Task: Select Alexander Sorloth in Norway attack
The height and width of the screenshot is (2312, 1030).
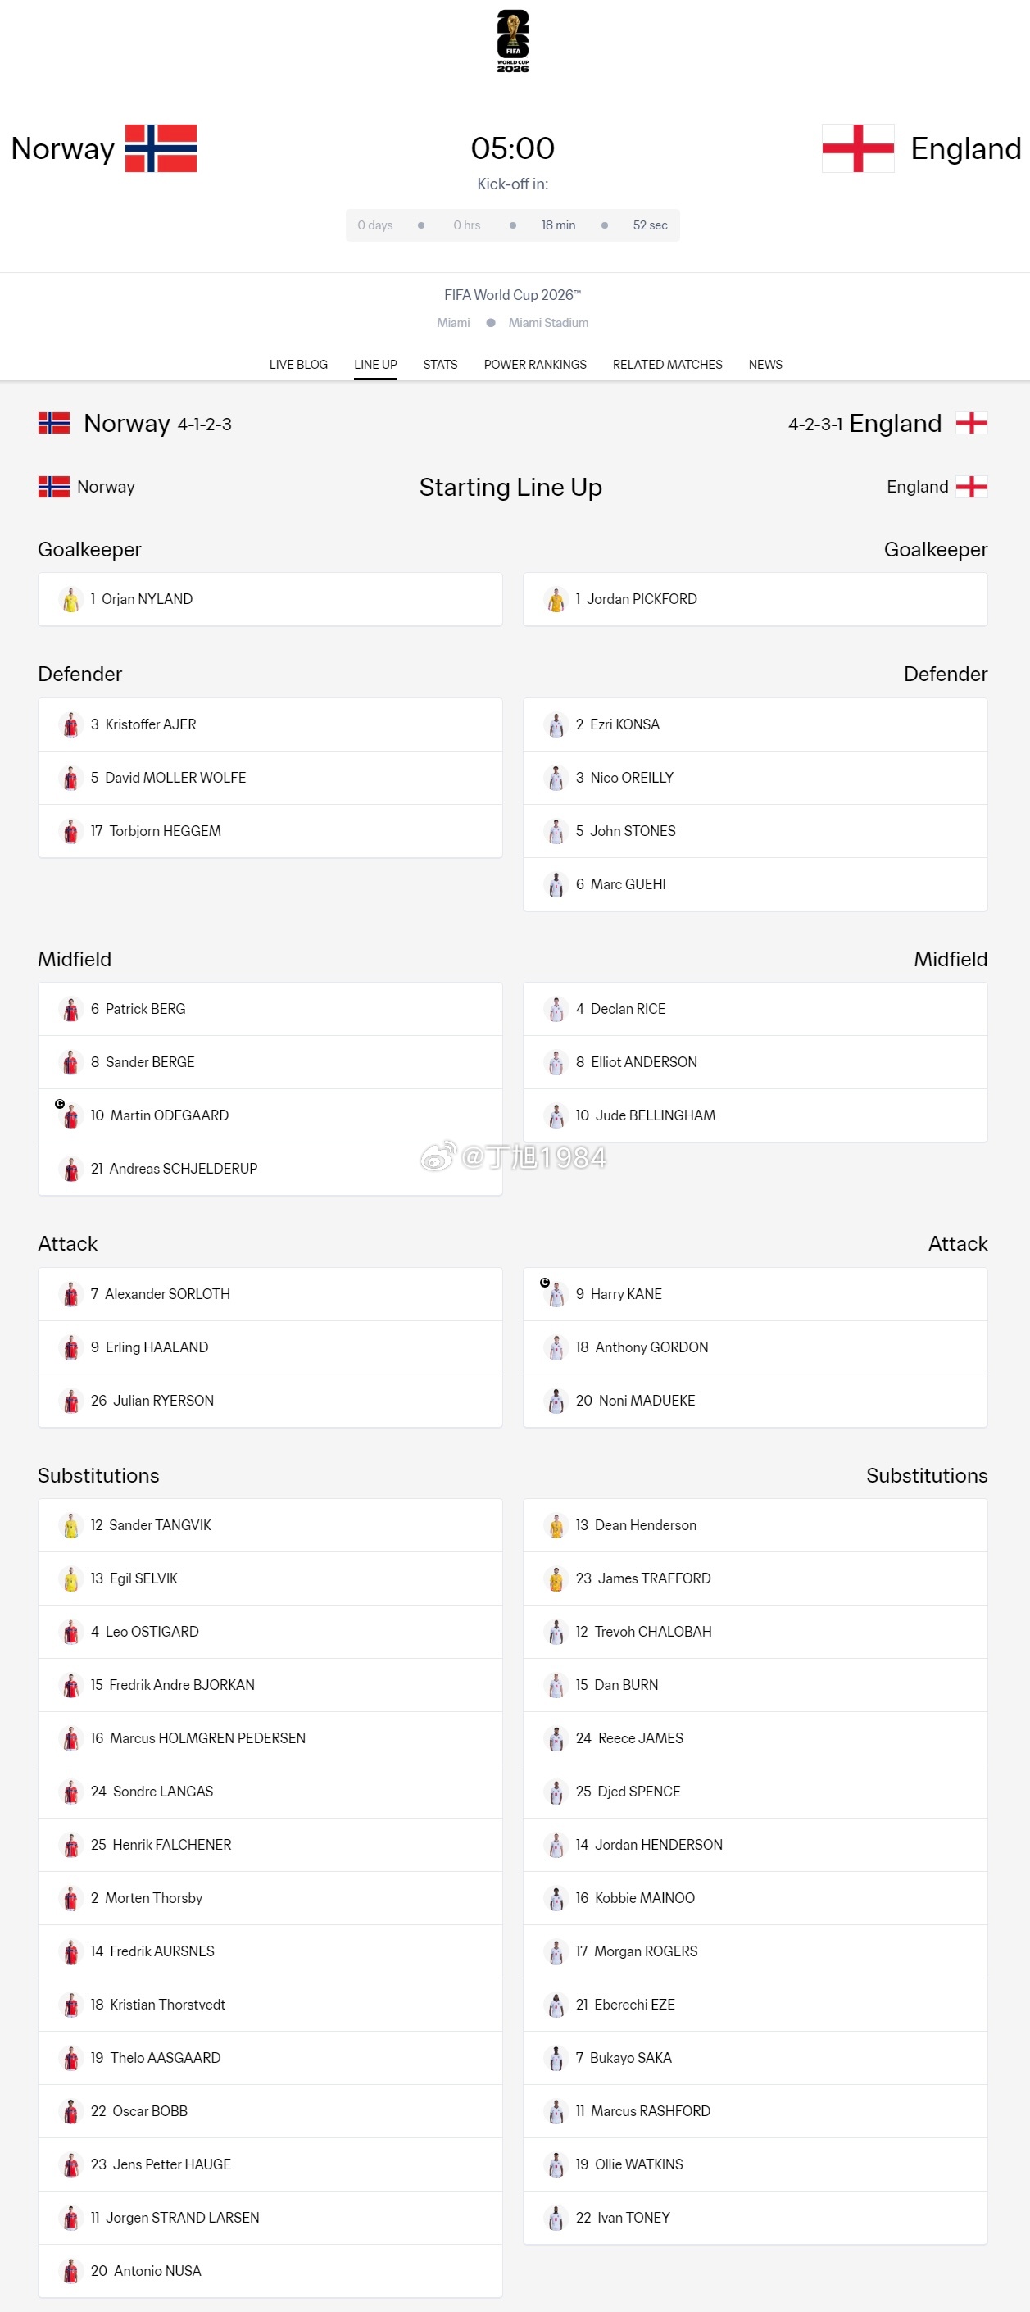Action: click(x=270, y=1294)
